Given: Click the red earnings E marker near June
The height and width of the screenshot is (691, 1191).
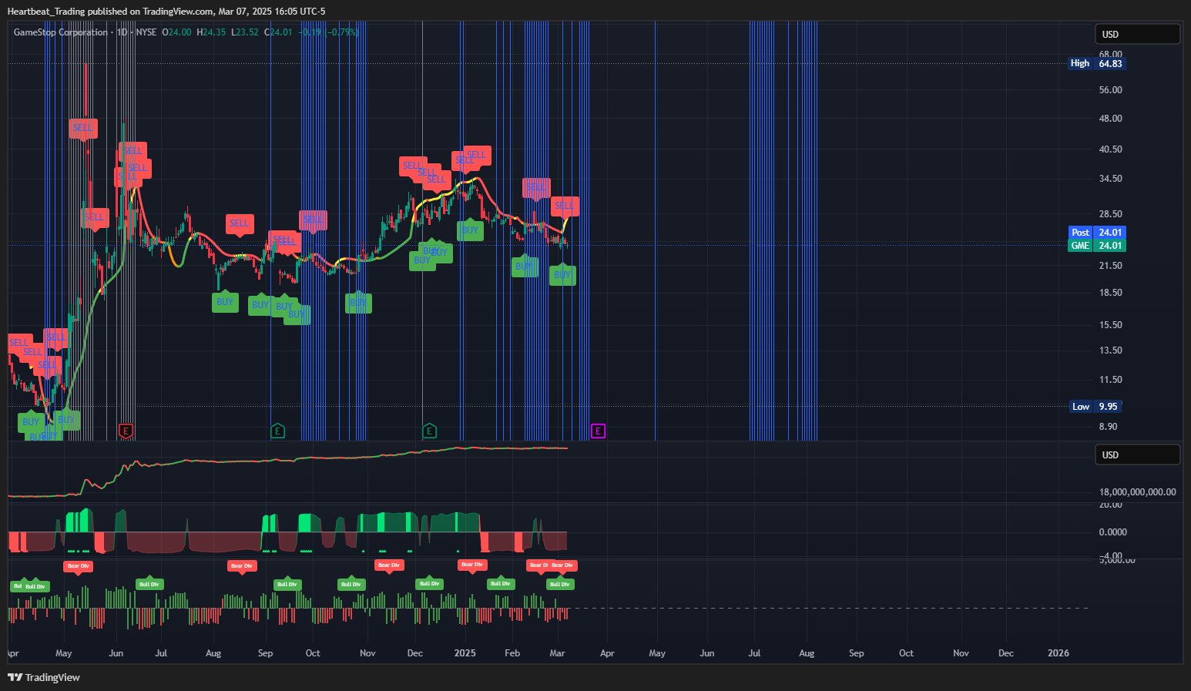Looking at the screenshot, I should 126,431.
